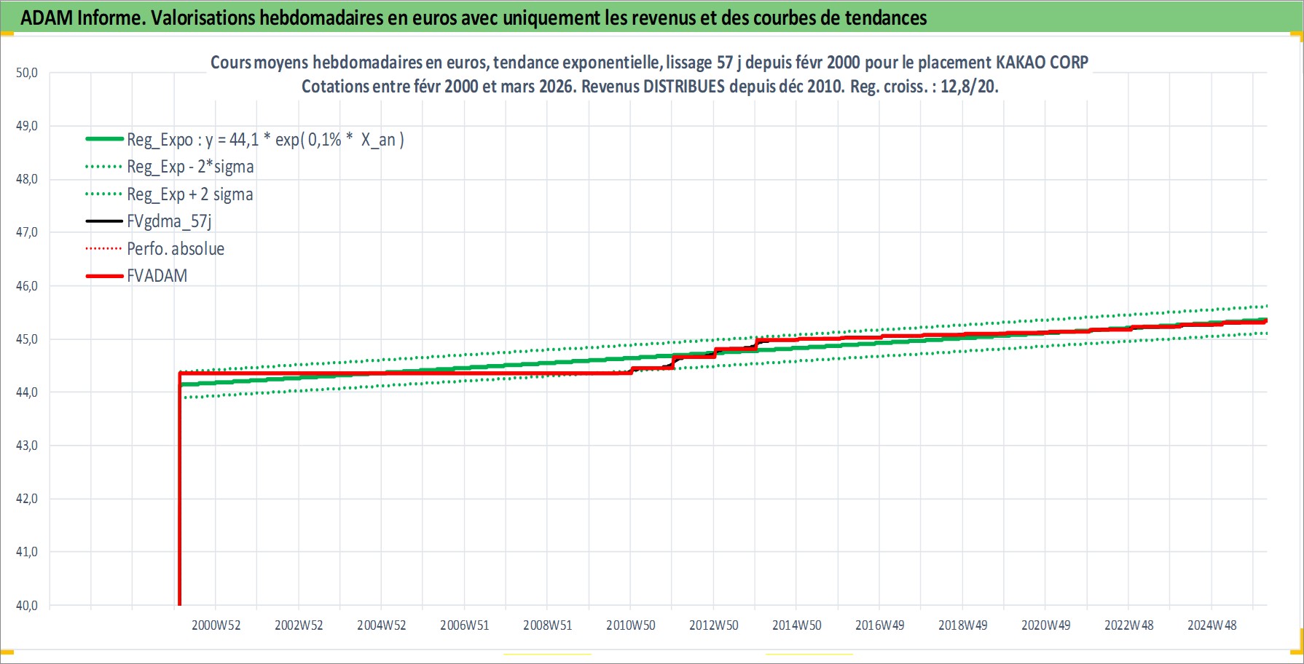Click the 42,0 y-axis label
The height and width of the screenshot is (664, 1304).
coord(27,499)
